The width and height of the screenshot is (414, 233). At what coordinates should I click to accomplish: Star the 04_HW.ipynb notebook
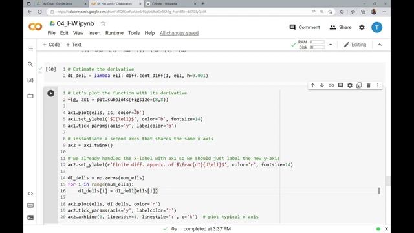click(103, 23)
